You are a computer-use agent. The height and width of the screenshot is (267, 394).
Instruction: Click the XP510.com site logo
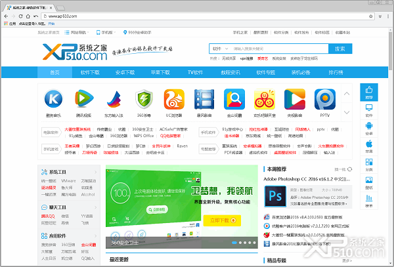click(75, 52)
